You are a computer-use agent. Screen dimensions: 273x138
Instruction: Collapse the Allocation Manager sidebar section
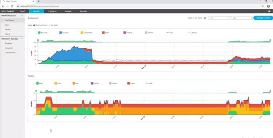[22, 38]
